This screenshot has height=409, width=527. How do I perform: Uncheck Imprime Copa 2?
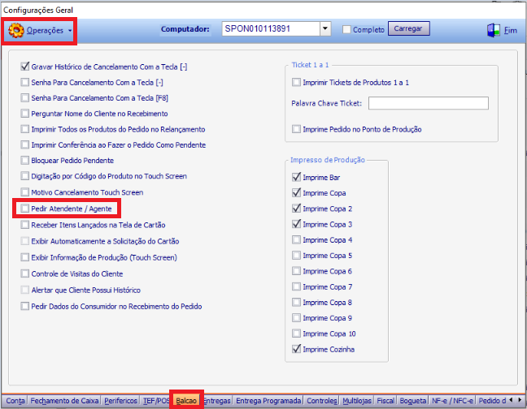click(x=296, y=209)
